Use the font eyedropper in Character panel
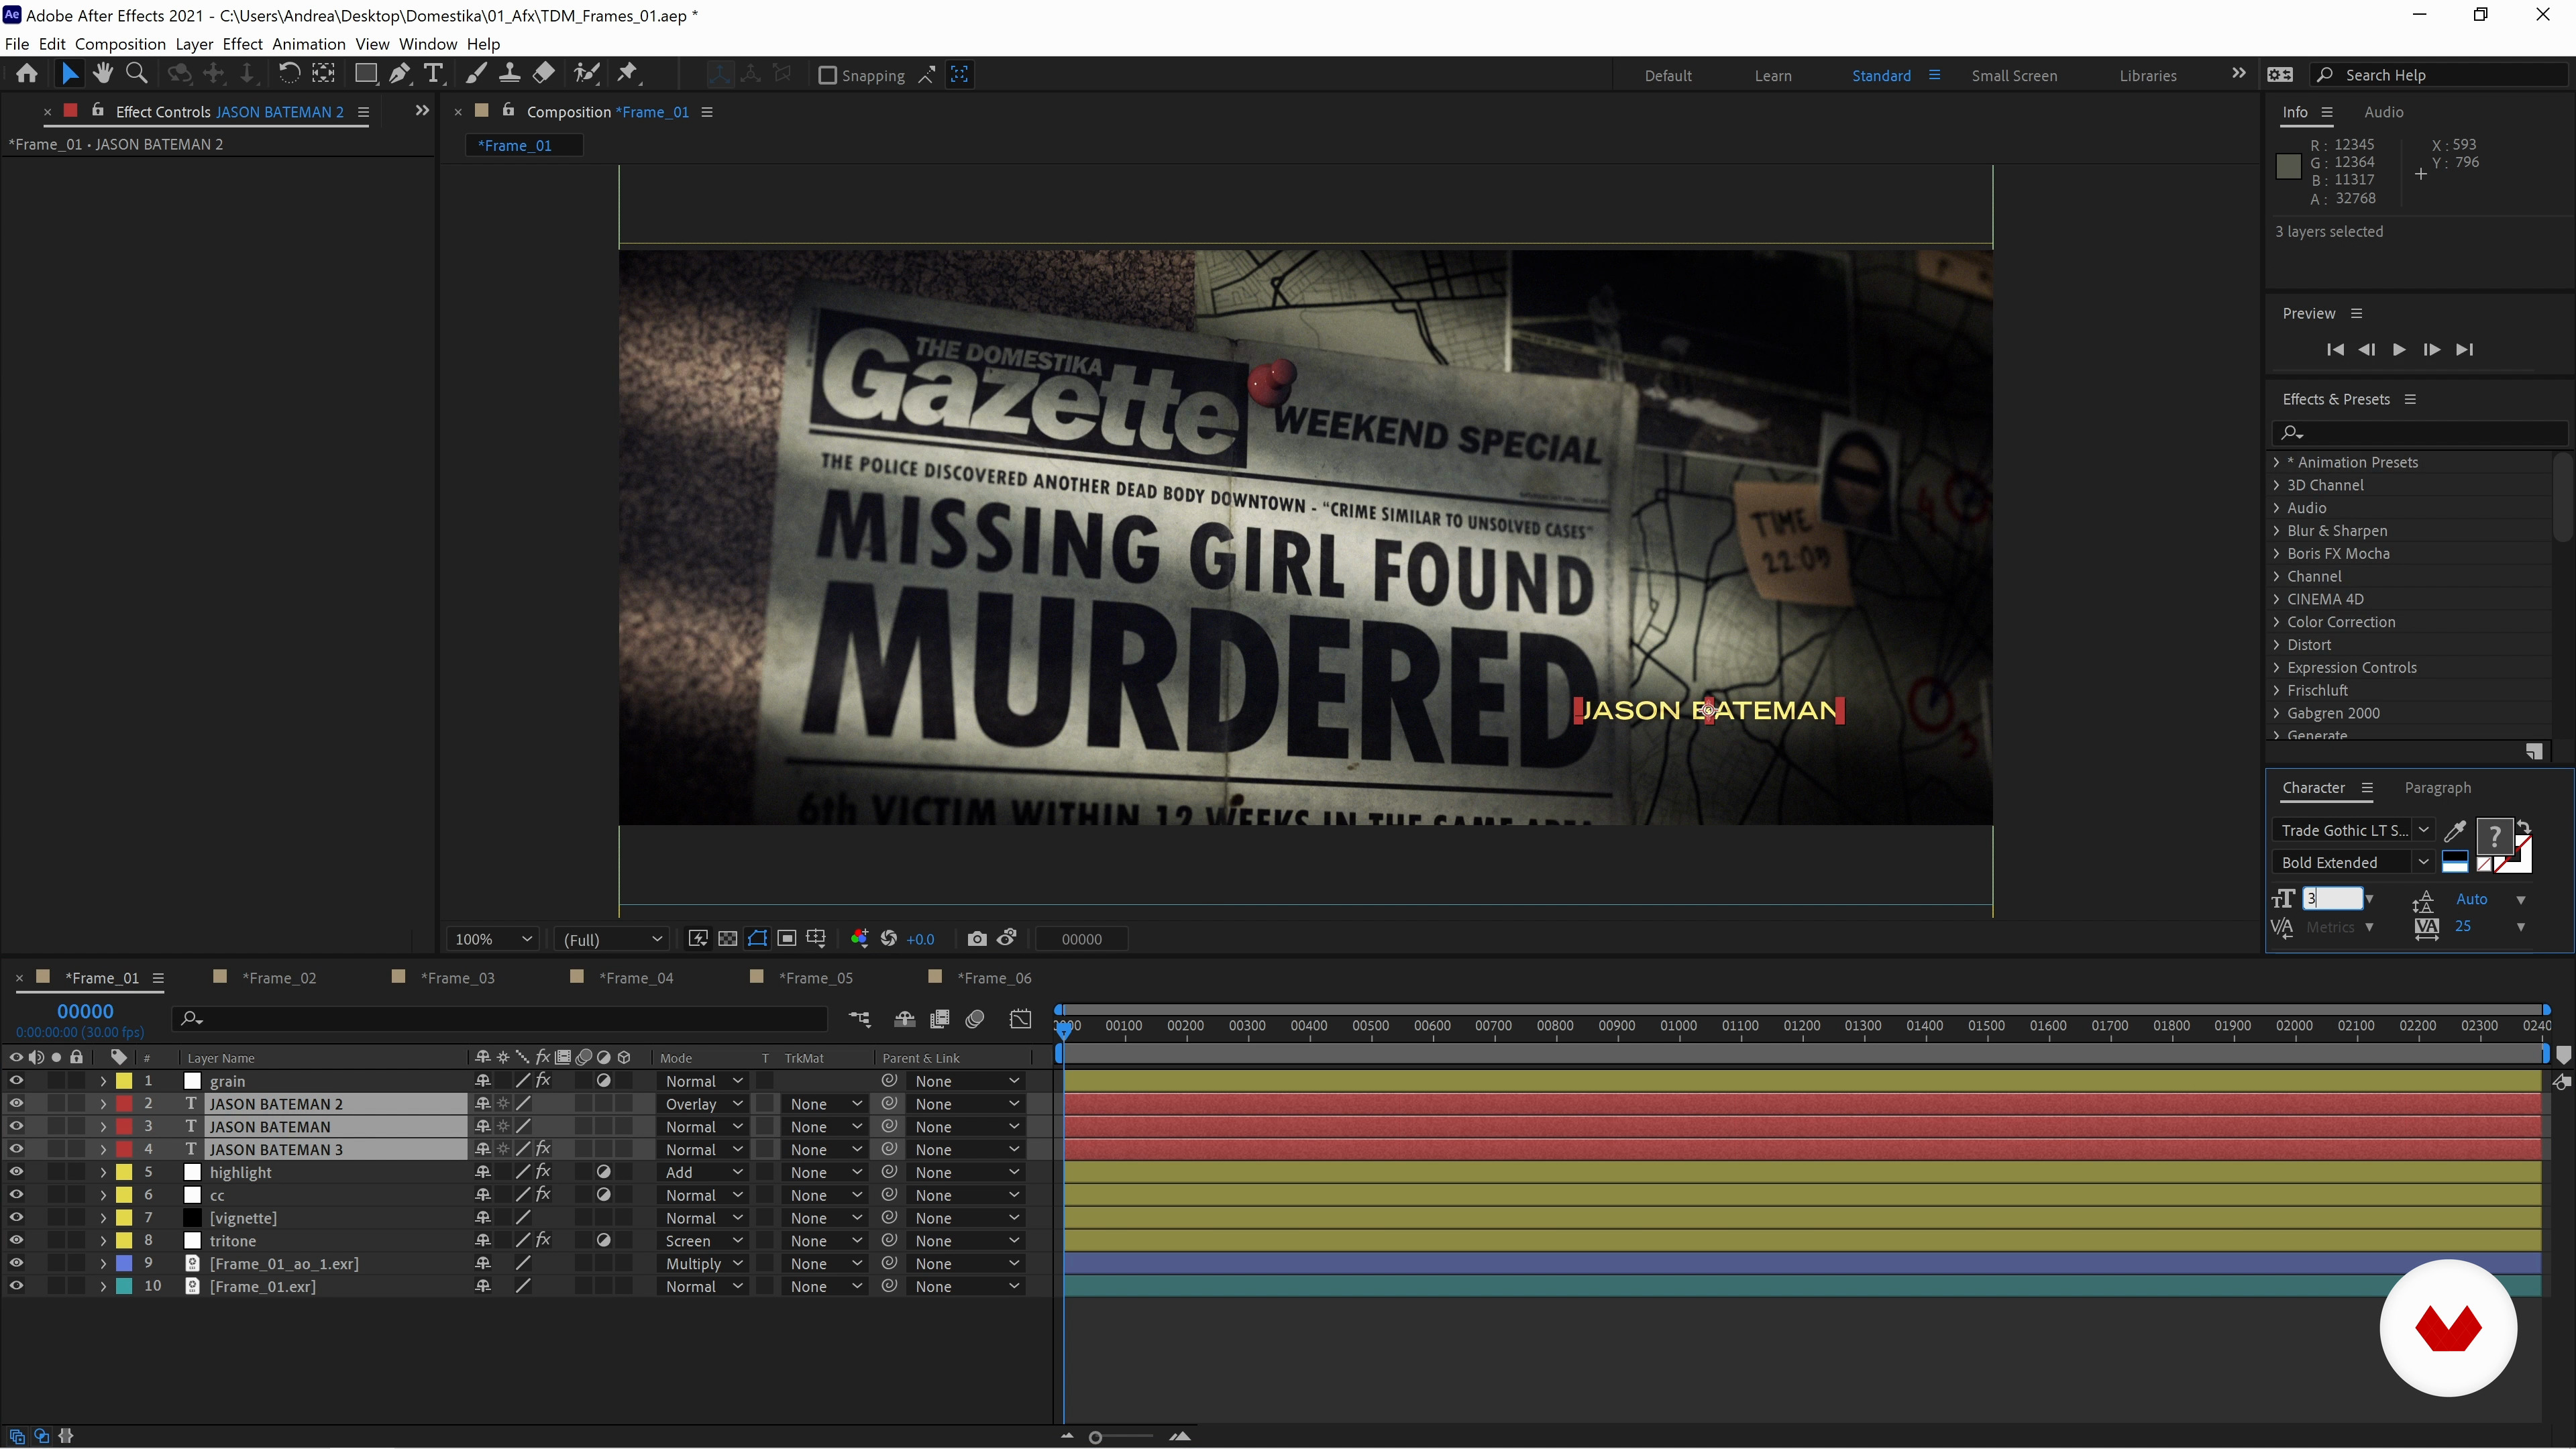The width and height of the screenshot is (2576, 1449). click(2454, 831)
